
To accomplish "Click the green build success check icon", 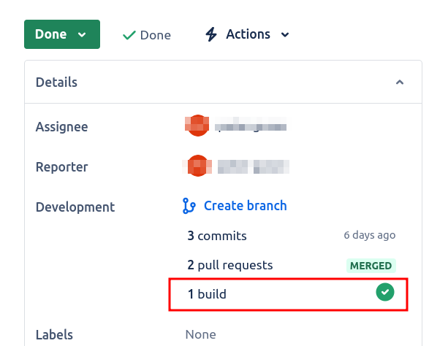I will pyautogui.click(x=385, y=292).
